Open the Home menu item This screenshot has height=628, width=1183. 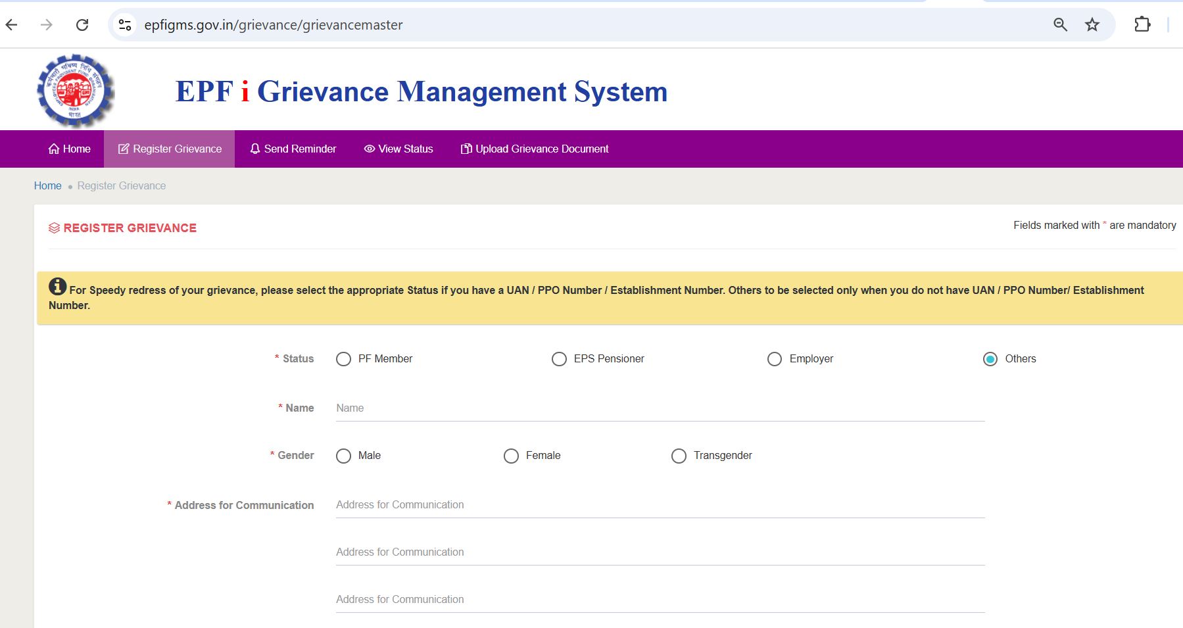pyautogui.click(x=69, y=149)
